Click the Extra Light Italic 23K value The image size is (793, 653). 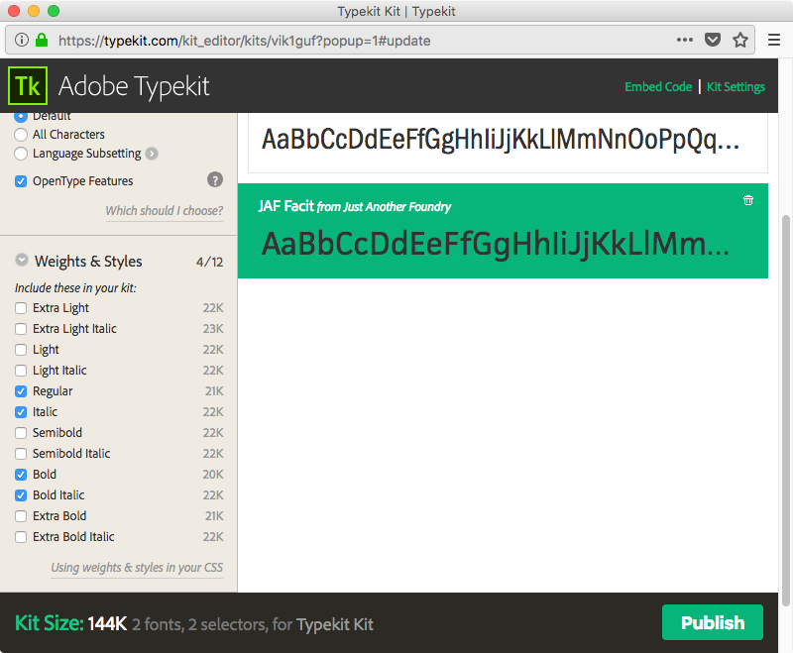[x=213, y=329]
